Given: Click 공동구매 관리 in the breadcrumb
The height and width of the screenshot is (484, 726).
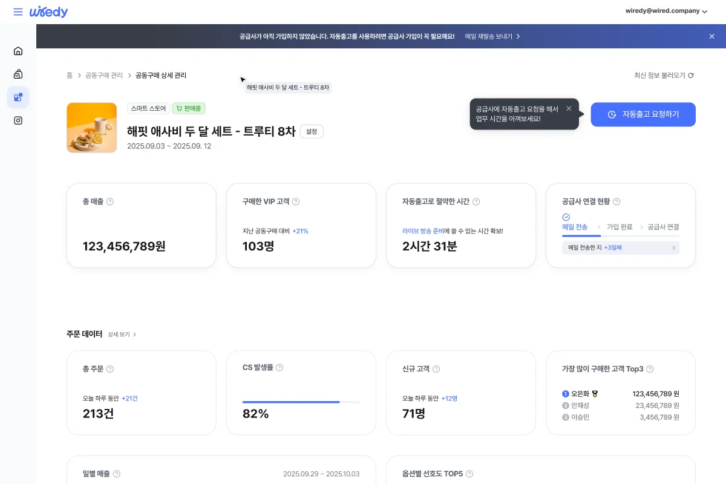Looking at the screenshot, I should [x=103, y=76].
